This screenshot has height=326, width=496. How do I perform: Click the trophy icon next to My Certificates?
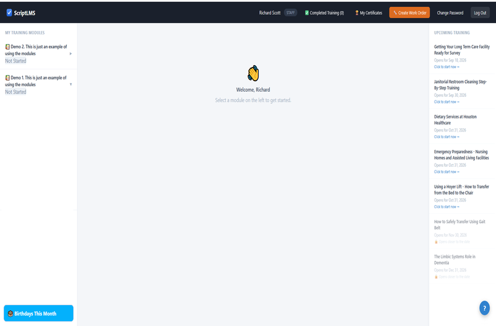click(x=357, y=13)
